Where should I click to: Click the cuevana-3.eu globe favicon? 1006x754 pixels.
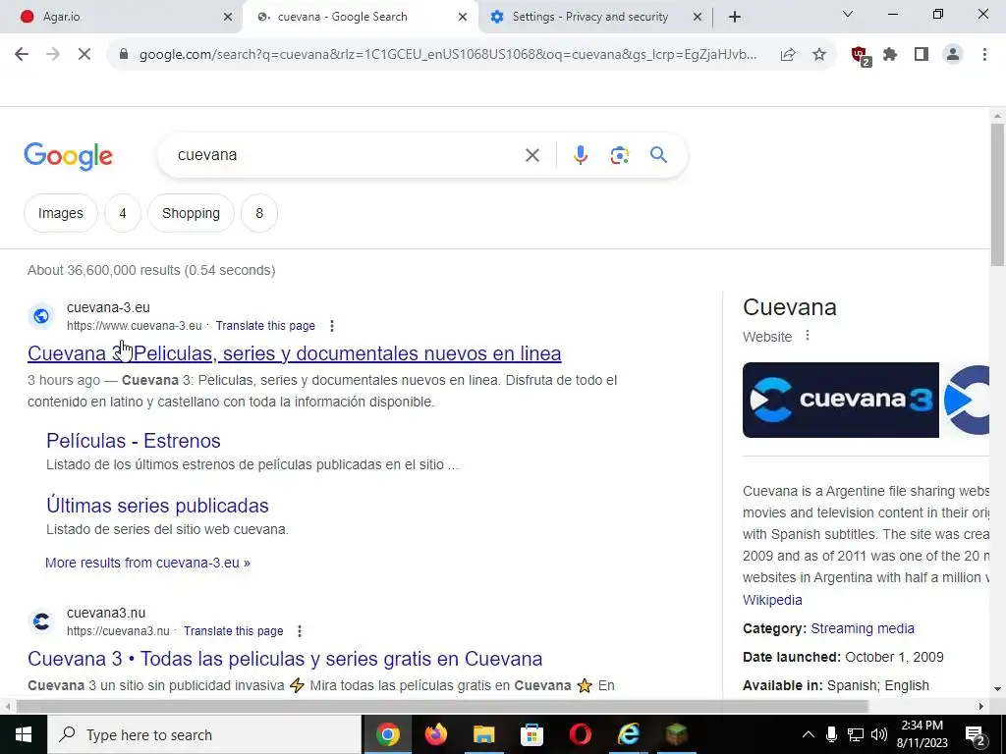point(41,316)
